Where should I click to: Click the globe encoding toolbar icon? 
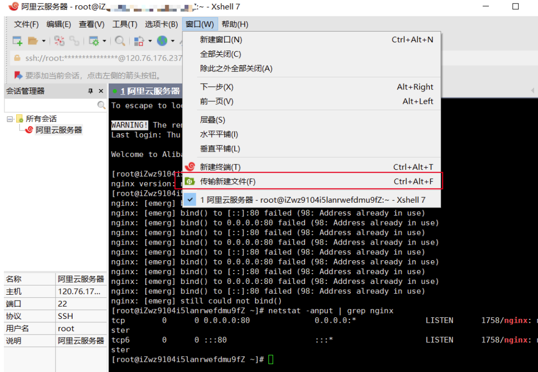pos(162,41)
